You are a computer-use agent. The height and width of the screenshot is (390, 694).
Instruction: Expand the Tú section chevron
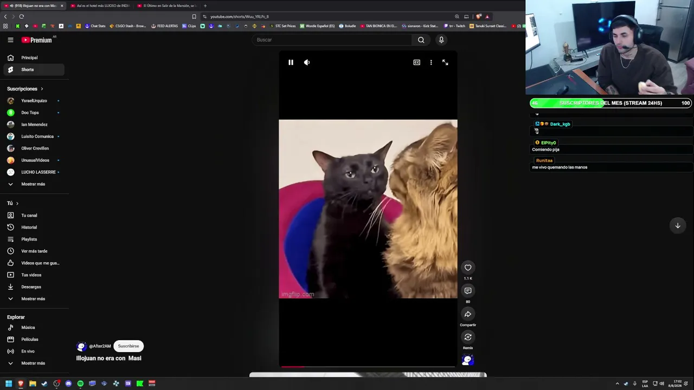click(x=17, y=204)
